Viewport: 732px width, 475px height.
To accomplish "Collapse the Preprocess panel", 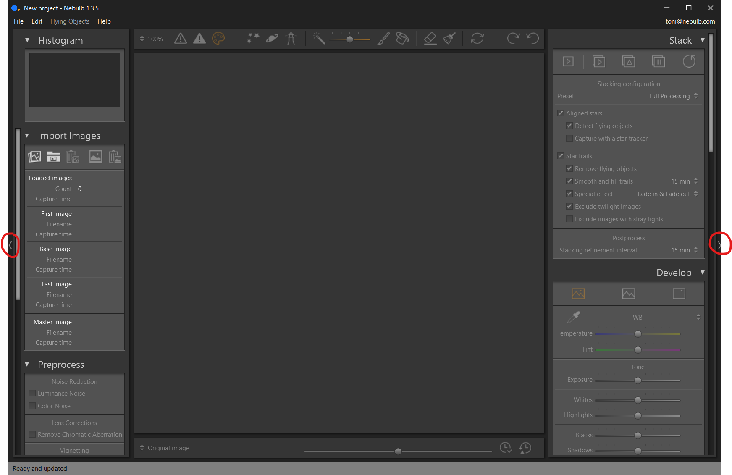I will coord(27,365).
